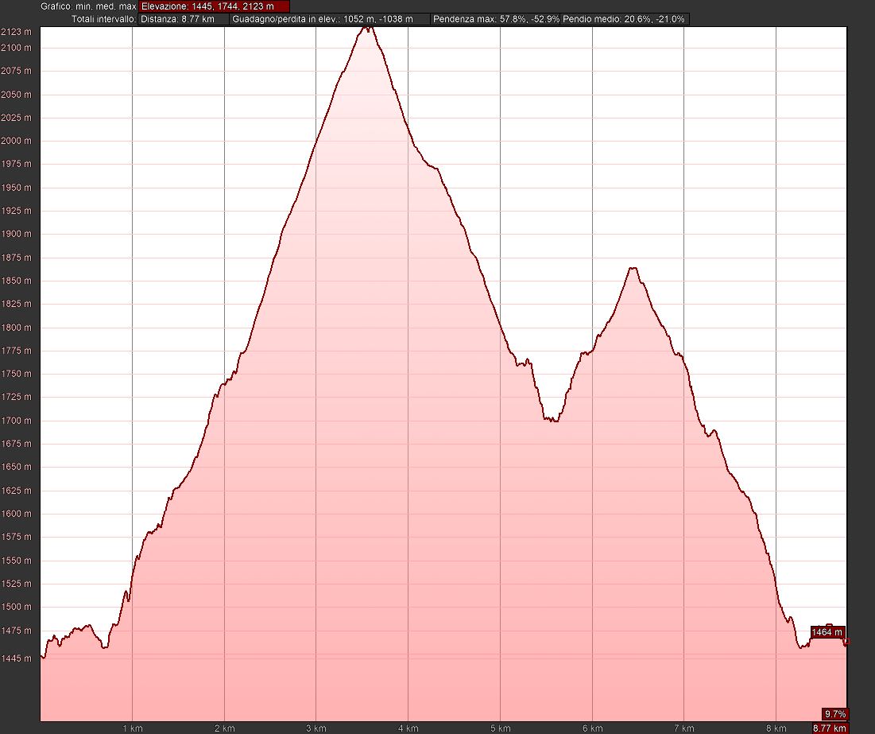This screenshot has width=875, height=734.
Task: Click the Pendio medio 20.6% readout
Action: point(625,19)
